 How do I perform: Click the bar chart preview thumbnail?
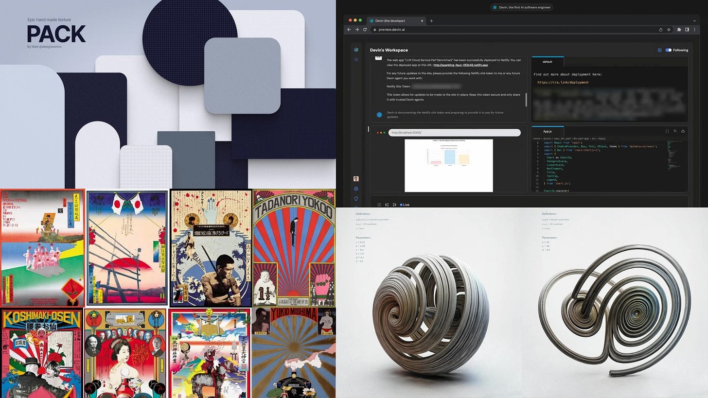tap(448, 165)
